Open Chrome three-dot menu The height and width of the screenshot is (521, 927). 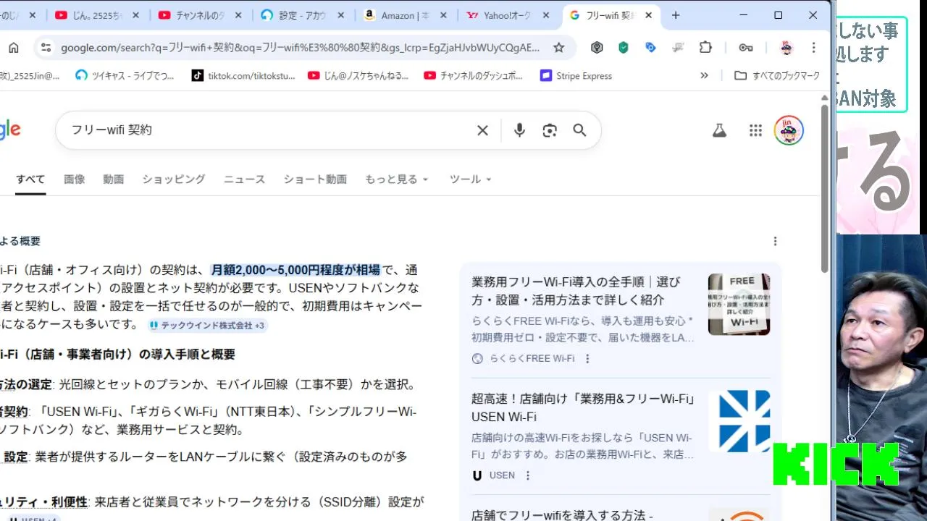(813, 48)
